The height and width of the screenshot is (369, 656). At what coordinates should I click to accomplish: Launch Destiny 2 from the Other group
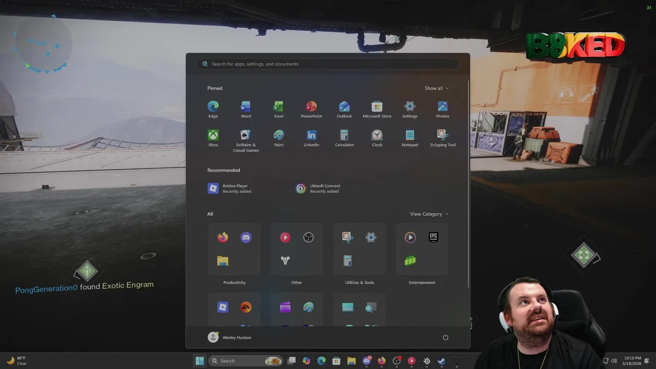tap(285, 261)
